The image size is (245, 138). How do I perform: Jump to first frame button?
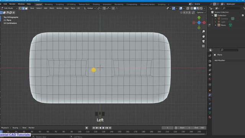pos(93,128)
